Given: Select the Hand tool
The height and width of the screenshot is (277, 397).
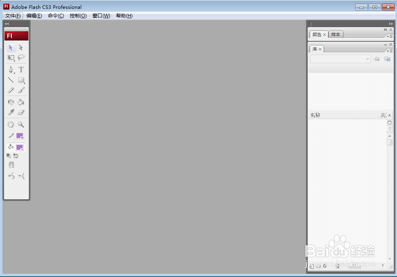Looking at the screenshot, I should click(x=11, y=124).
